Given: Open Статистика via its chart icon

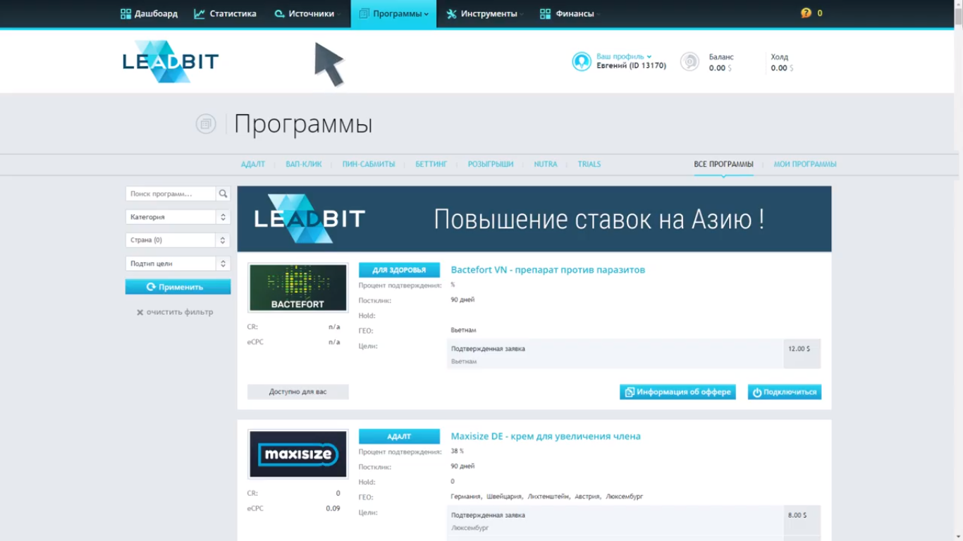Looking at the screenshot, I should coord(200,13).
